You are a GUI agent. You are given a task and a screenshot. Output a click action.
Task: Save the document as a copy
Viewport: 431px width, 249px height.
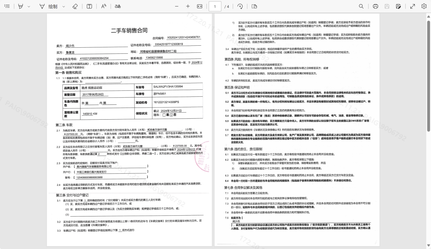coord(399,6)
